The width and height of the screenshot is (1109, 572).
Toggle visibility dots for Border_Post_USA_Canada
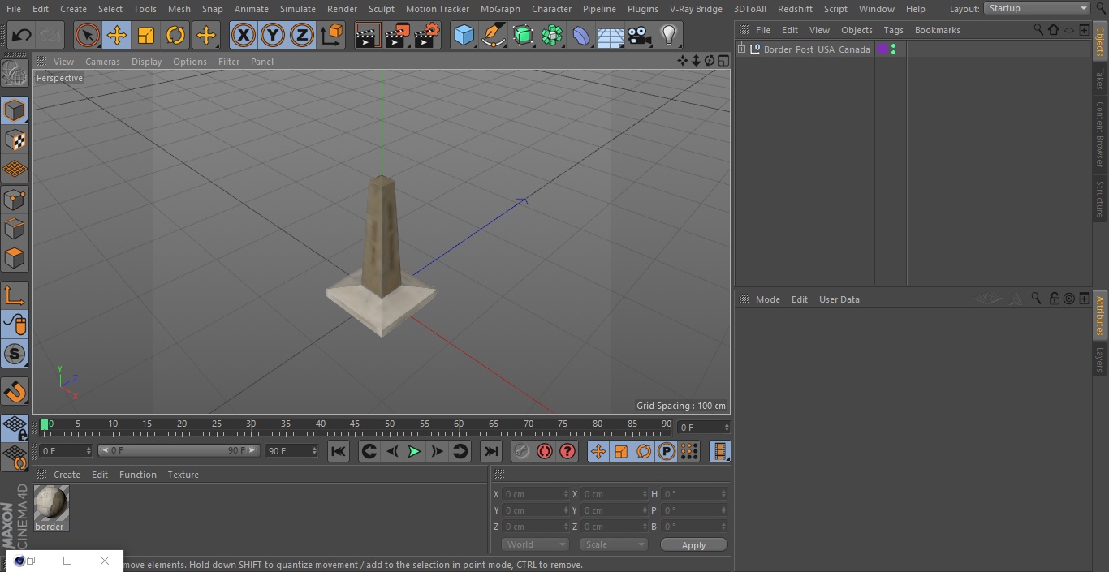point(893,49)
